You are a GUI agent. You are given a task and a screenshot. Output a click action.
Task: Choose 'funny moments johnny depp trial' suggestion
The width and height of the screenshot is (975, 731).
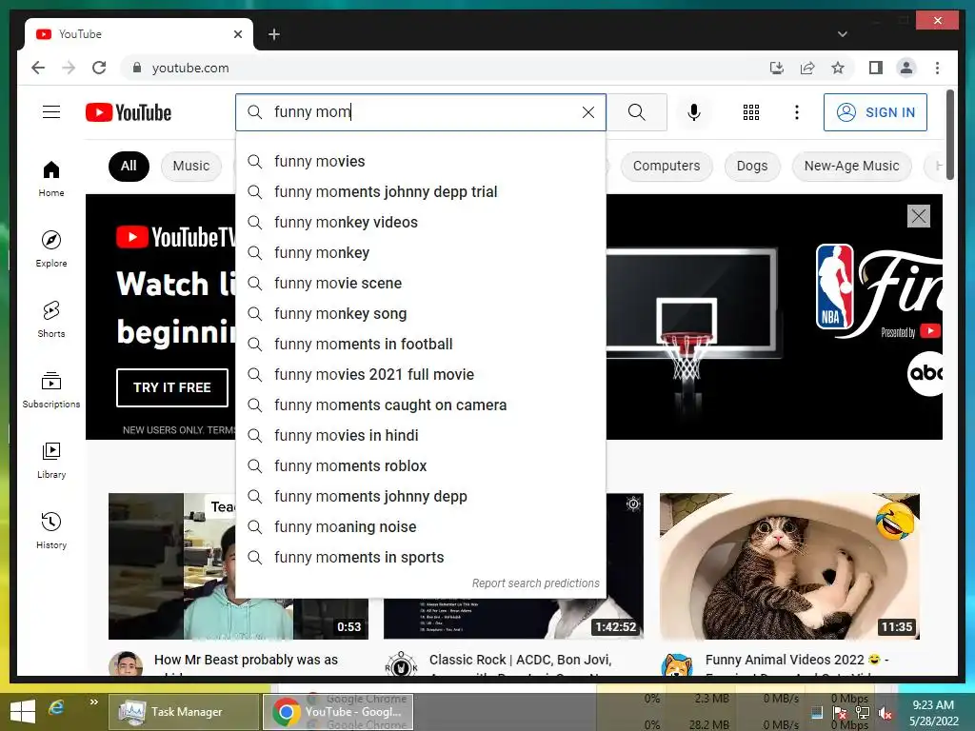click(x=421, y=192)
